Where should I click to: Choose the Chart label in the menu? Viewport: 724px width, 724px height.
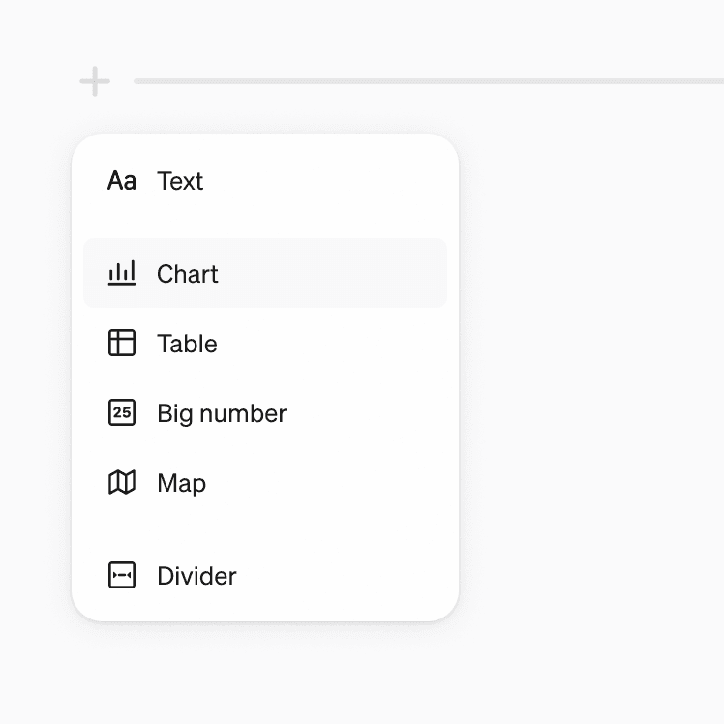point(188,274)
